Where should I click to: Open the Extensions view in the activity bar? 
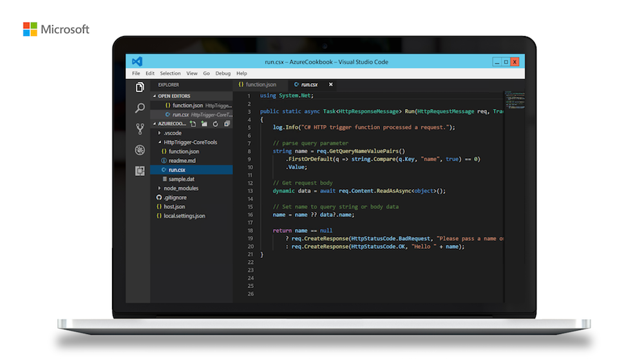(140, 171)
